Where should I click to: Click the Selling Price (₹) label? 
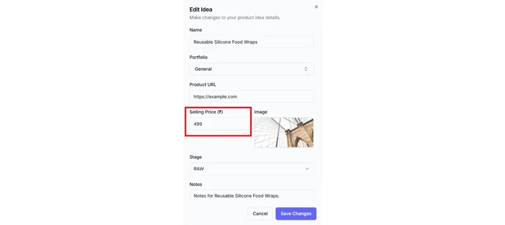coord(206,112)
